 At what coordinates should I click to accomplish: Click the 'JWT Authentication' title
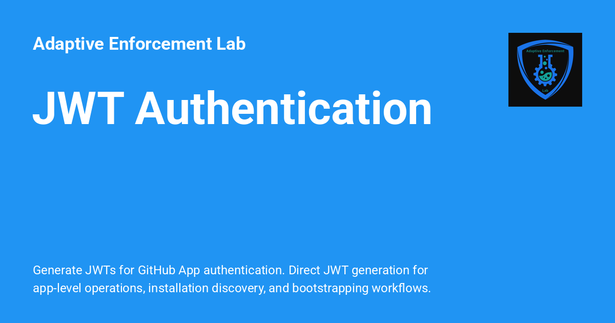pyautogui.click(x=232, y=109)
